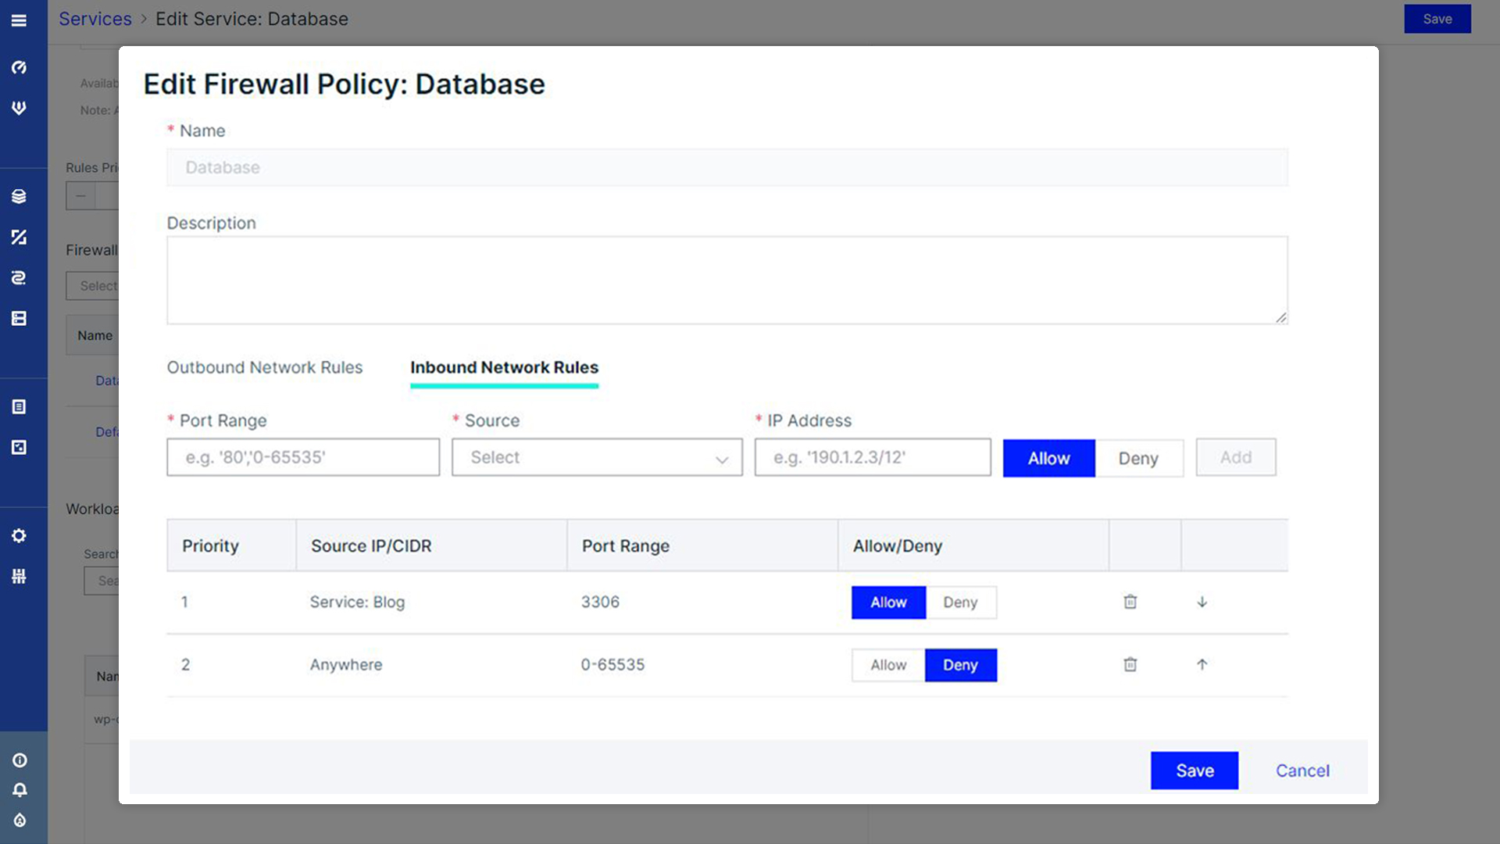This screenshot has width=1500, height=844.
Task: Click the Port Range input field
Action: [x=303, y=456]
